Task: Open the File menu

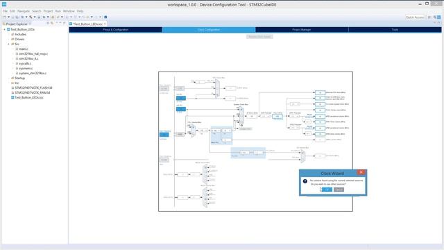Action: pyautogui.click(x=5, y=11)
